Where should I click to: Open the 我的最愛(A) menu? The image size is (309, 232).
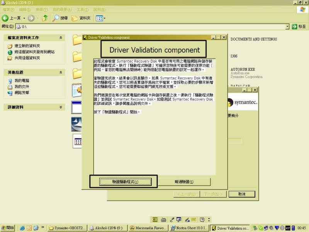tap(62, 9)
